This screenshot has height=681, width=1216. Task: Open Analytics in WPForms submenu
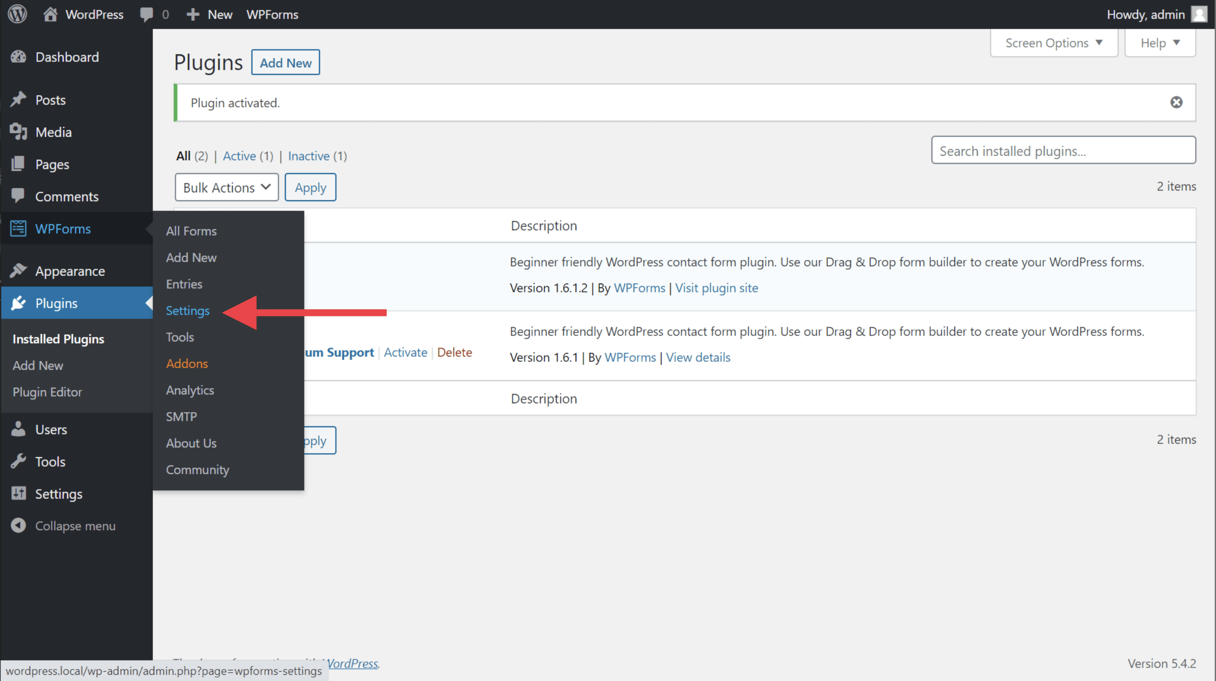[x=190, y=390]
